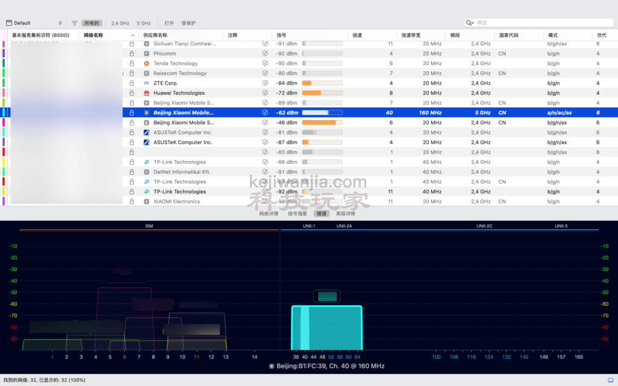
Task: Select the 频道 tab
Action: (x=322, y=214)
